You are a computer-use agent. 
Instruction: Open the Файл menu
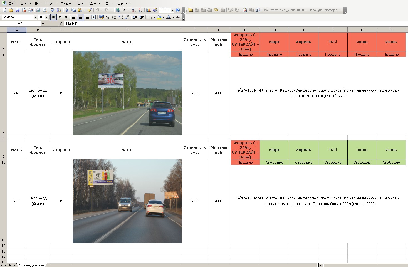pos(12,3)
